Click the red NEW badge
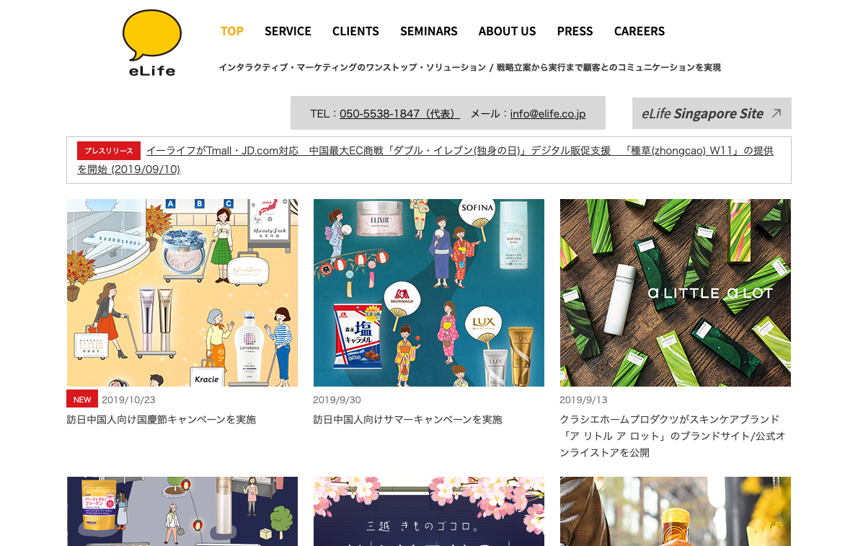The height and width of the screenshot is (546, 863). (82, 400)
